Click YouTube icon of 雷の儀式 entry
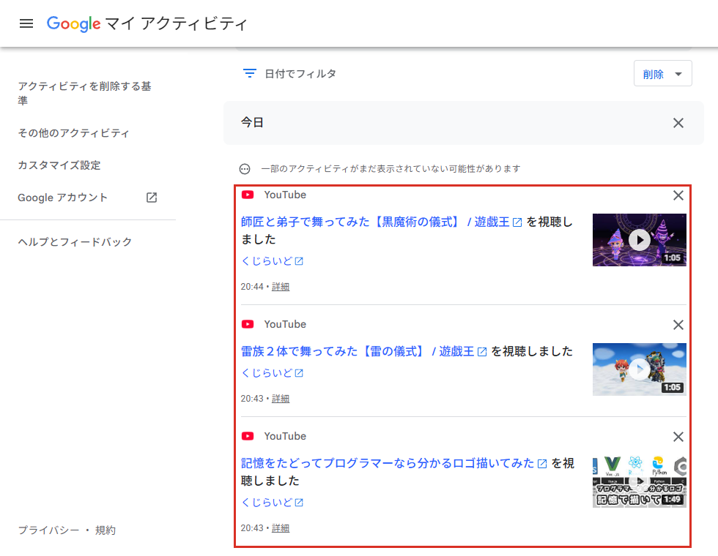The image size is (718, 556). coord(248,324)
